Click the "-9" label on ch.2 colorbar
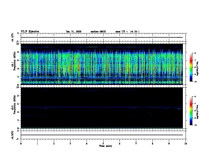209x161 pixels. (195, 118)
